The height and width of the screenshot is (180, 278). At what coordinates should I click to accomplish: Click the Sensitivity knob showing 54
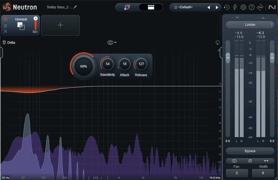[x=108, y=64]
